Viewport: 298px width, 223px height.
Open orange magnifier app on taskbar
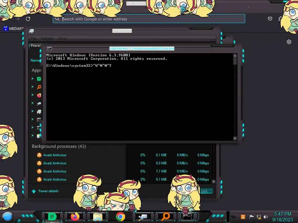[166, 216]
